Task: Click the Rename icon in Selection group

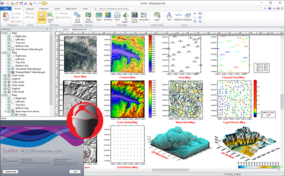Action: 57,13
